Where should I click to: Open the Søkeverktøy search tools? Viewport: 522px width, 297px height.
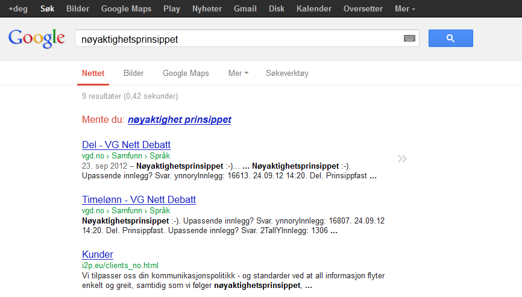(287, 73)
